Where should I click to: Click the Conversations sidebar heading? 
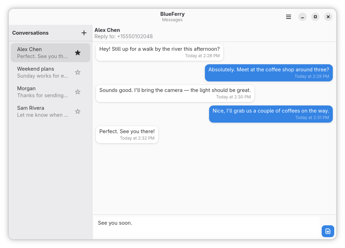point(30,33)
